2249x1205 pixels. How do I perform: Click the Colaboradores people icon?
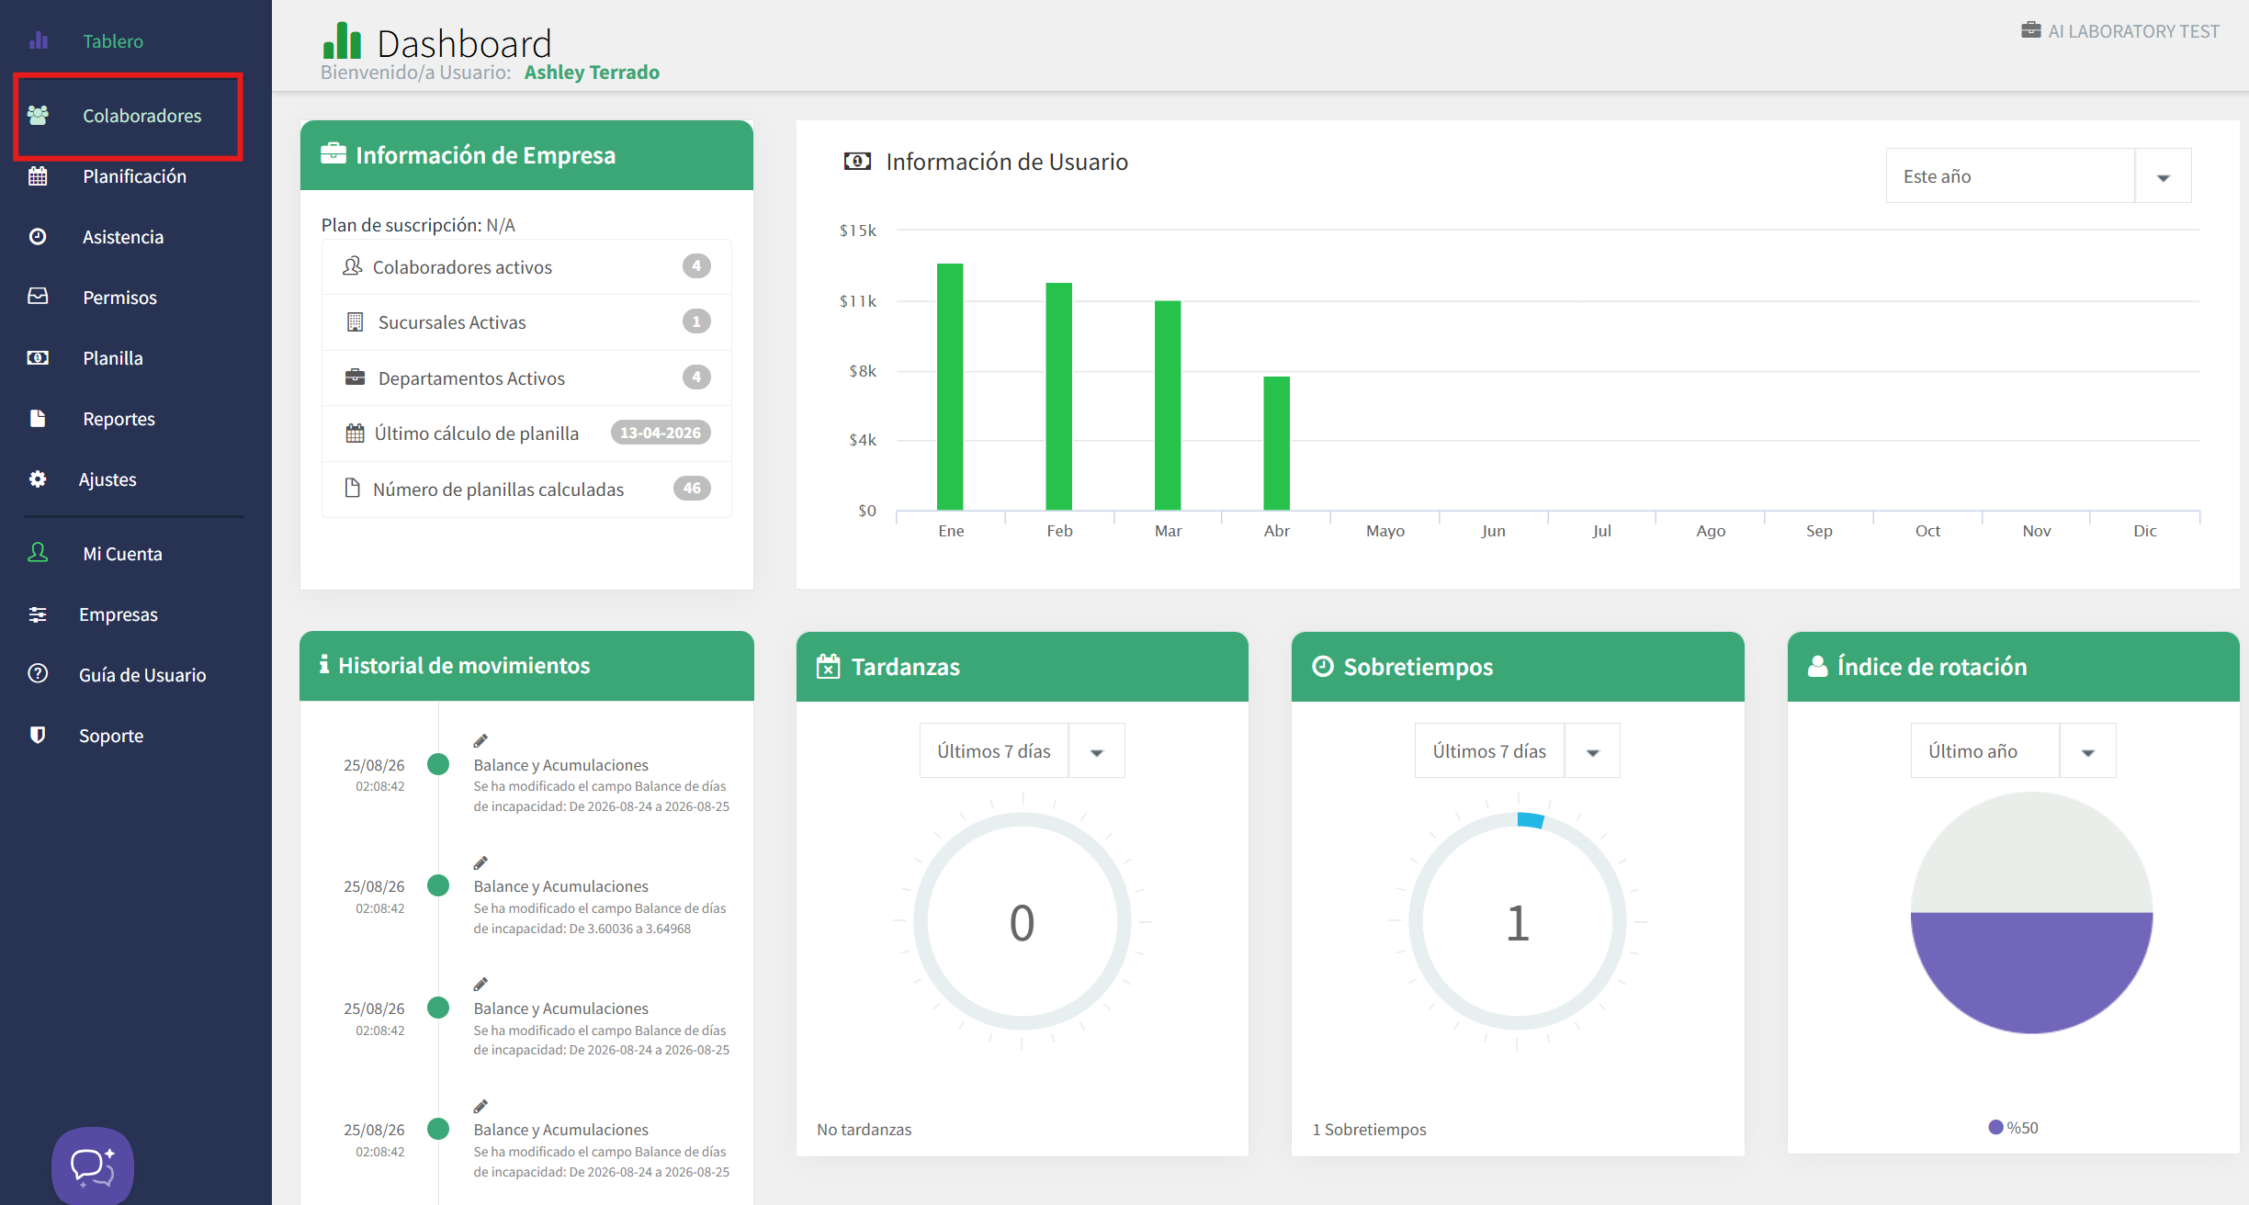click(38, 116)
